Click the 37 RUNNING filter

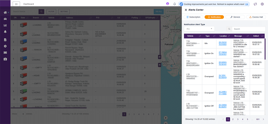pyautogui.click(x=172, y=12)
